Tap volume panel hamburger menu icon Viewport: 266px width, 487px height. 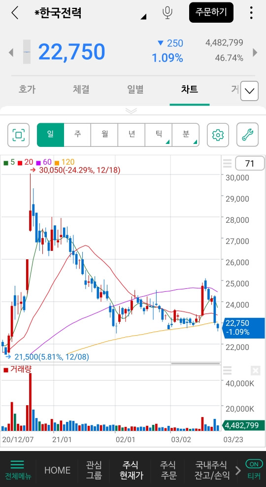coord(228,370)
